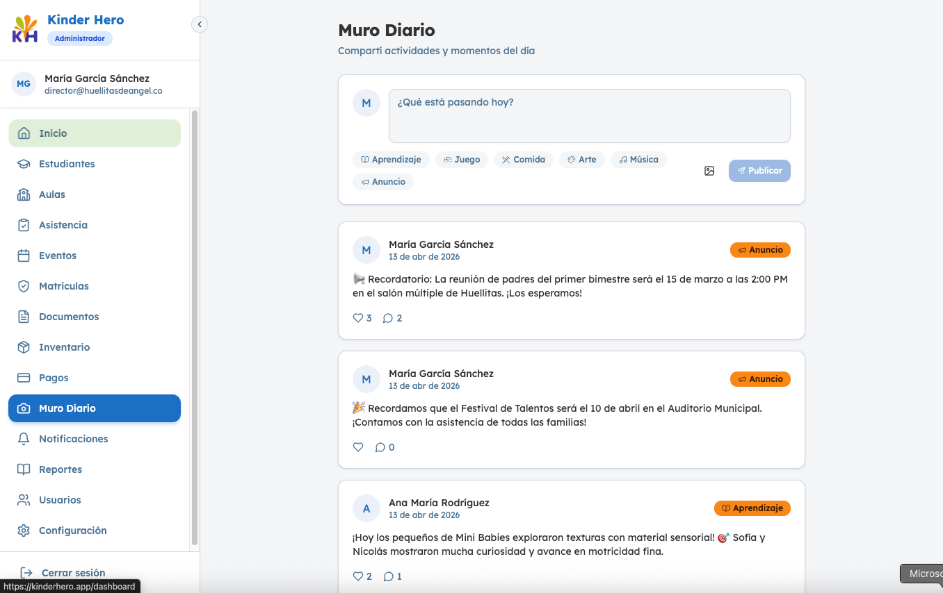Click Cerrar sesión to log out

(x=73, y=573)
